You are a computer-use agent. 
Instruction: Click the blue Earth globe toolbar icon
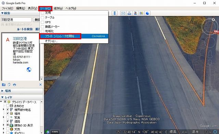click(x=147, y=13)
